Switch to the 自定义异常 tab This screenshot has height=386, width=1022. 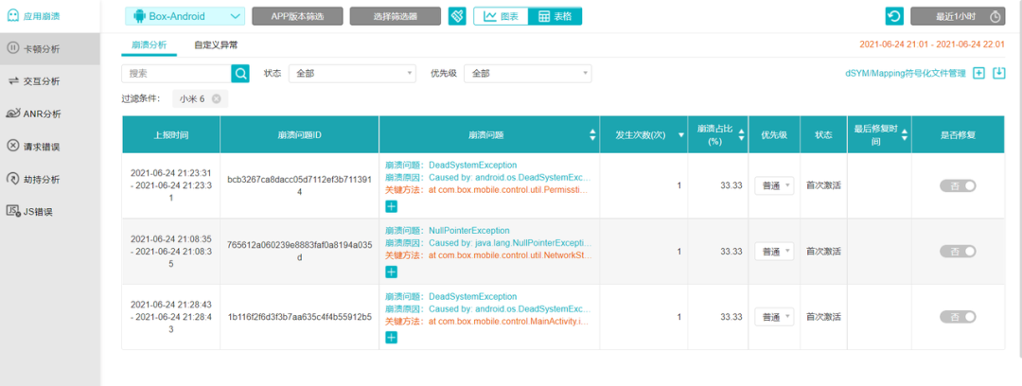[x=216, y=44]
